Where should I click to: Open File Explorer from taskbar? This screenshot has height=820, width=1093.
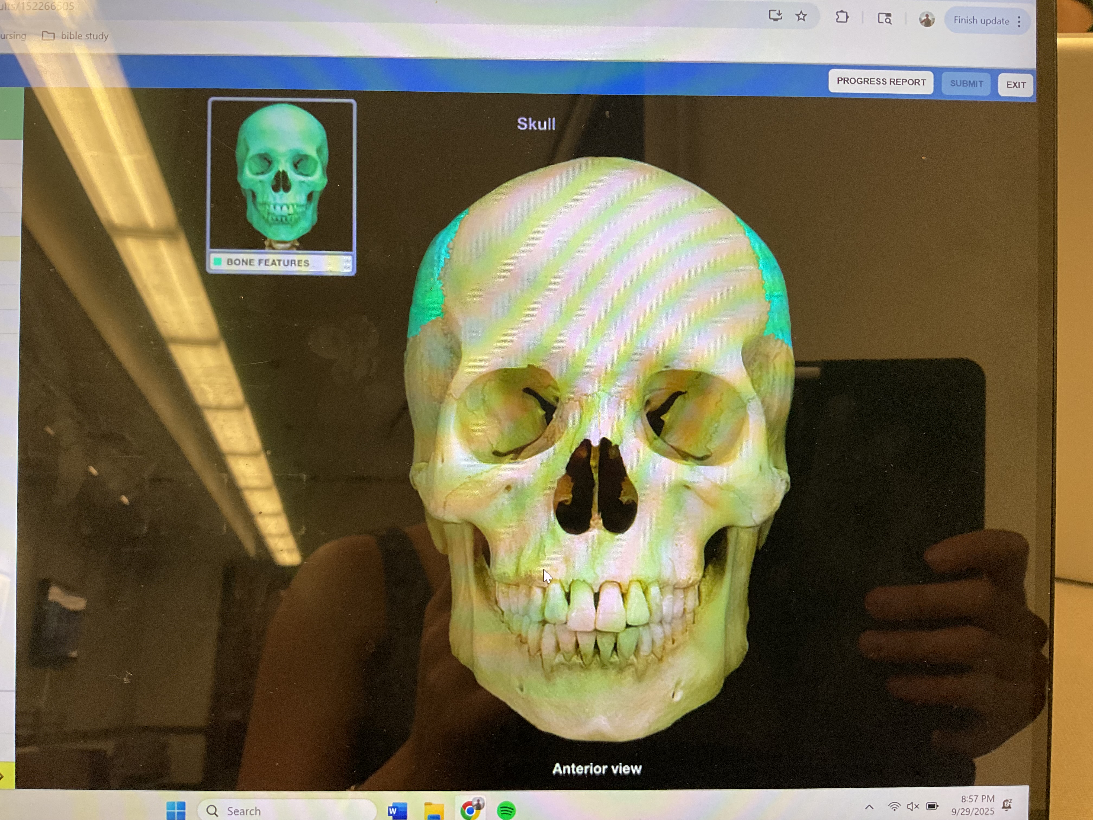click(434, 811)
